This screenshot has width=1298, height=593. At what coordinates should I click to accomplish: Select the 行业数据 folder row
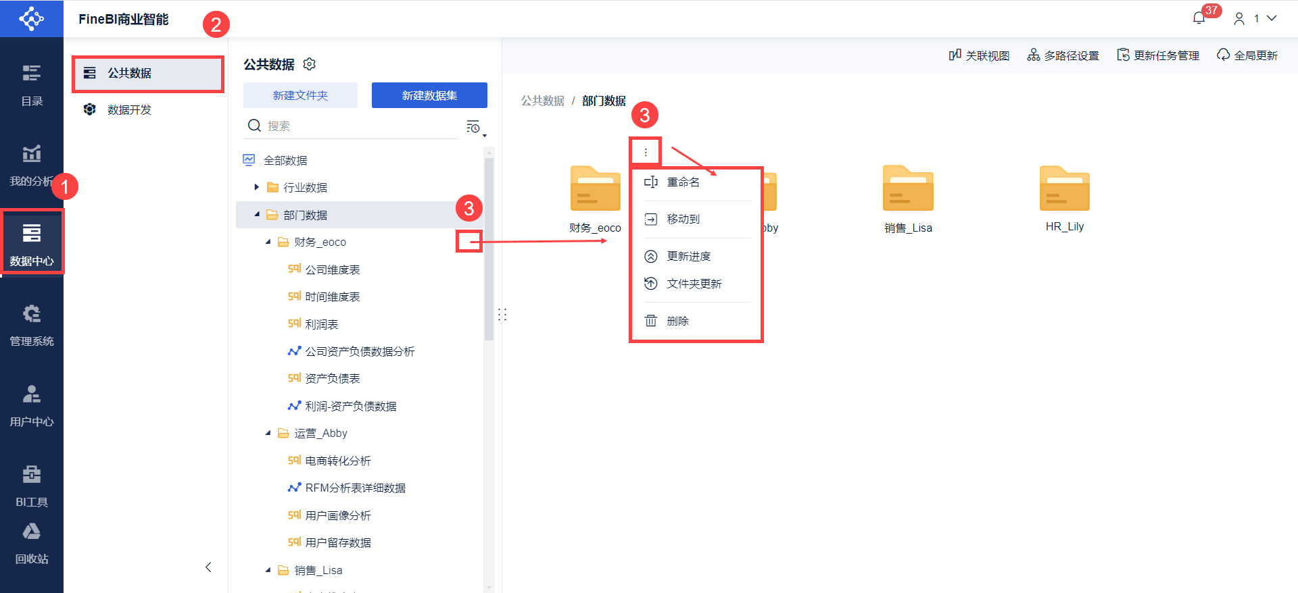coord(360,187)
